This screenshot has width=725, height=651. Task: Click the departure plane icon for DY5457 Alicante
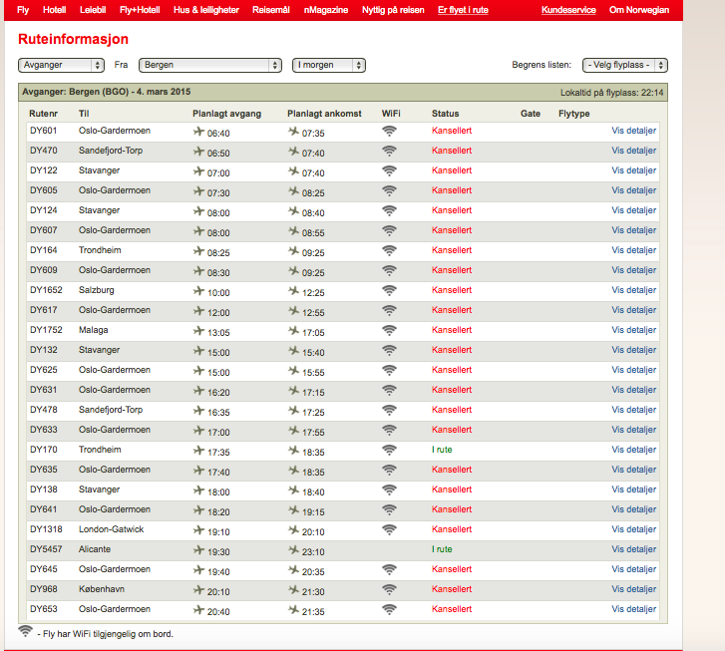click(198, 549)
